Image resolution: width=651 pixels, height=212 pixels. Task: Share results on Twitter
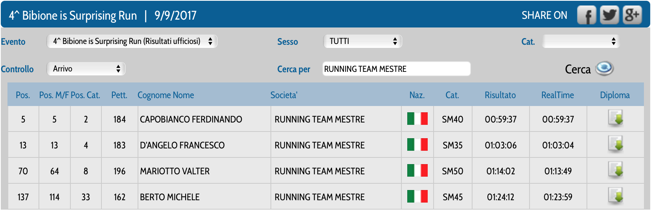(609, 15)
